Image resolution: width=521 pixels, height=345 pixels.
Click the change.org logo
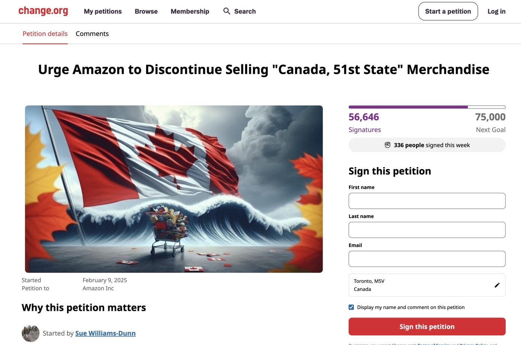coord(43,11)
